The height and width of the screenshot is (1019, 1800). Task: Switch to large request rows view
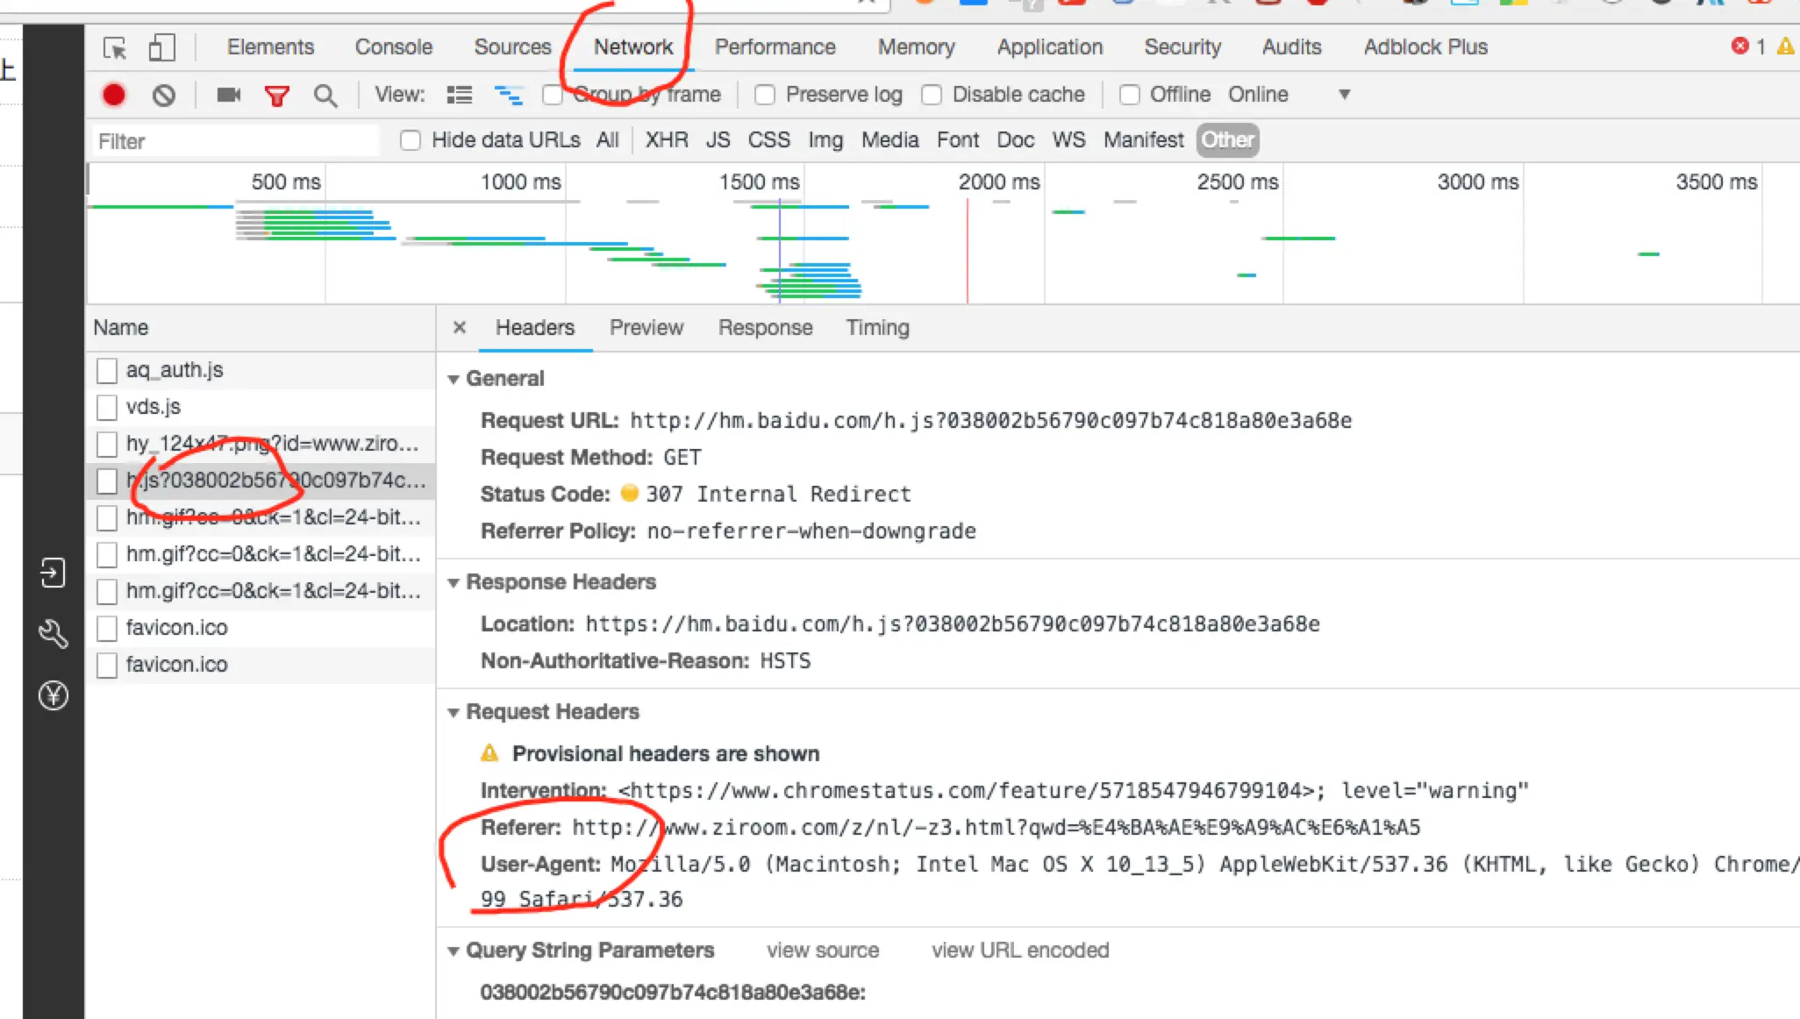[x=459, y=95]
